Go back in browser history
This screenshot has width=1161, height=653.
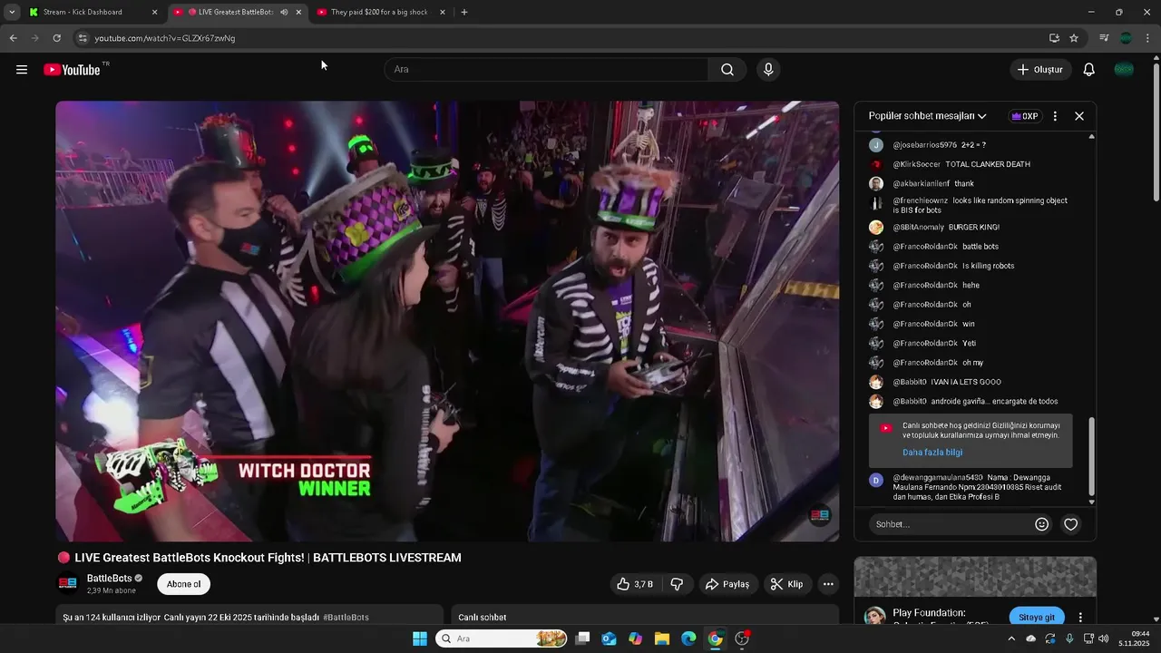tap(13, 38)
